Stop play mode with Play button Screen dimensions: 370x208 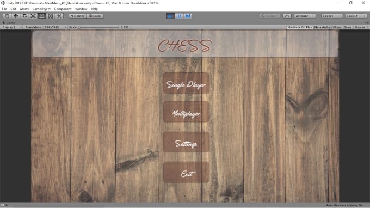click(170, 16)
